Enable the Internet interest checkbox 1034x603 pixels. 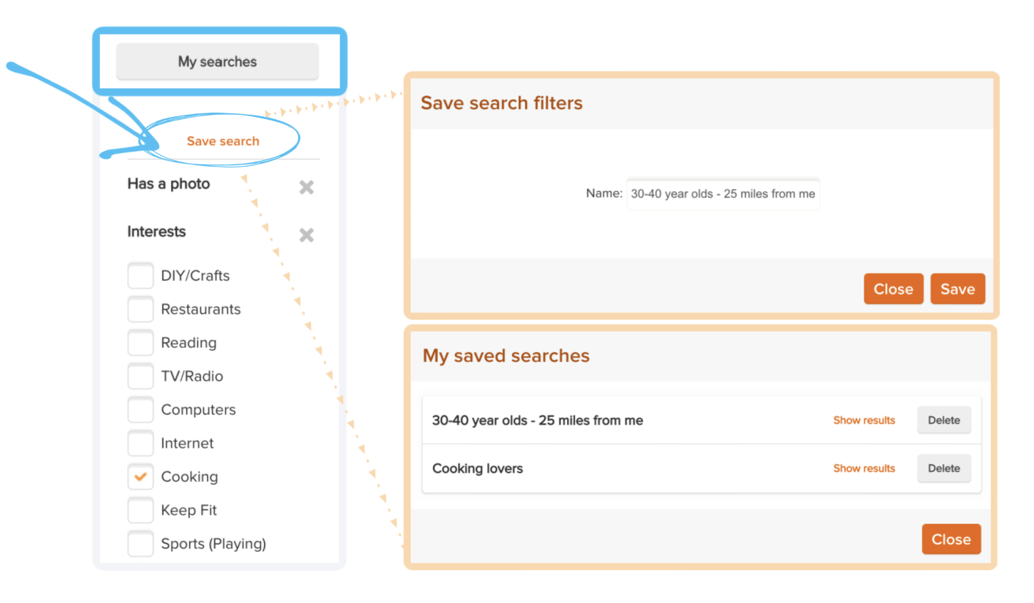point(140,443)
